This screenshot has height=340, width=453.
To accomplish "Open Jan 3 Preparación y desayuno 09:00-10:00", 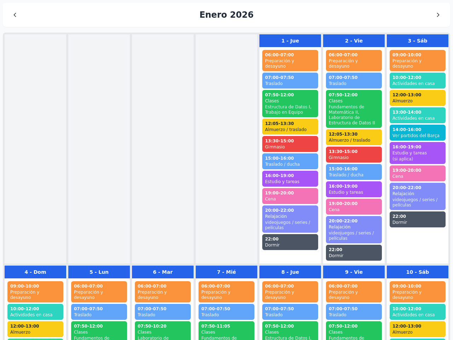I will point(418,61).
